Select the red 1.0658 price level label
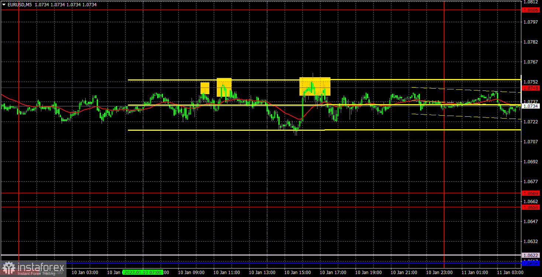 point(531,207)
